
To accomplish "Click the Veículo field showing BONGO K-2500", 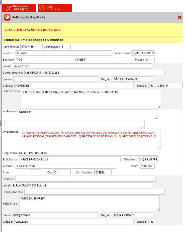I will coord(65,166).
